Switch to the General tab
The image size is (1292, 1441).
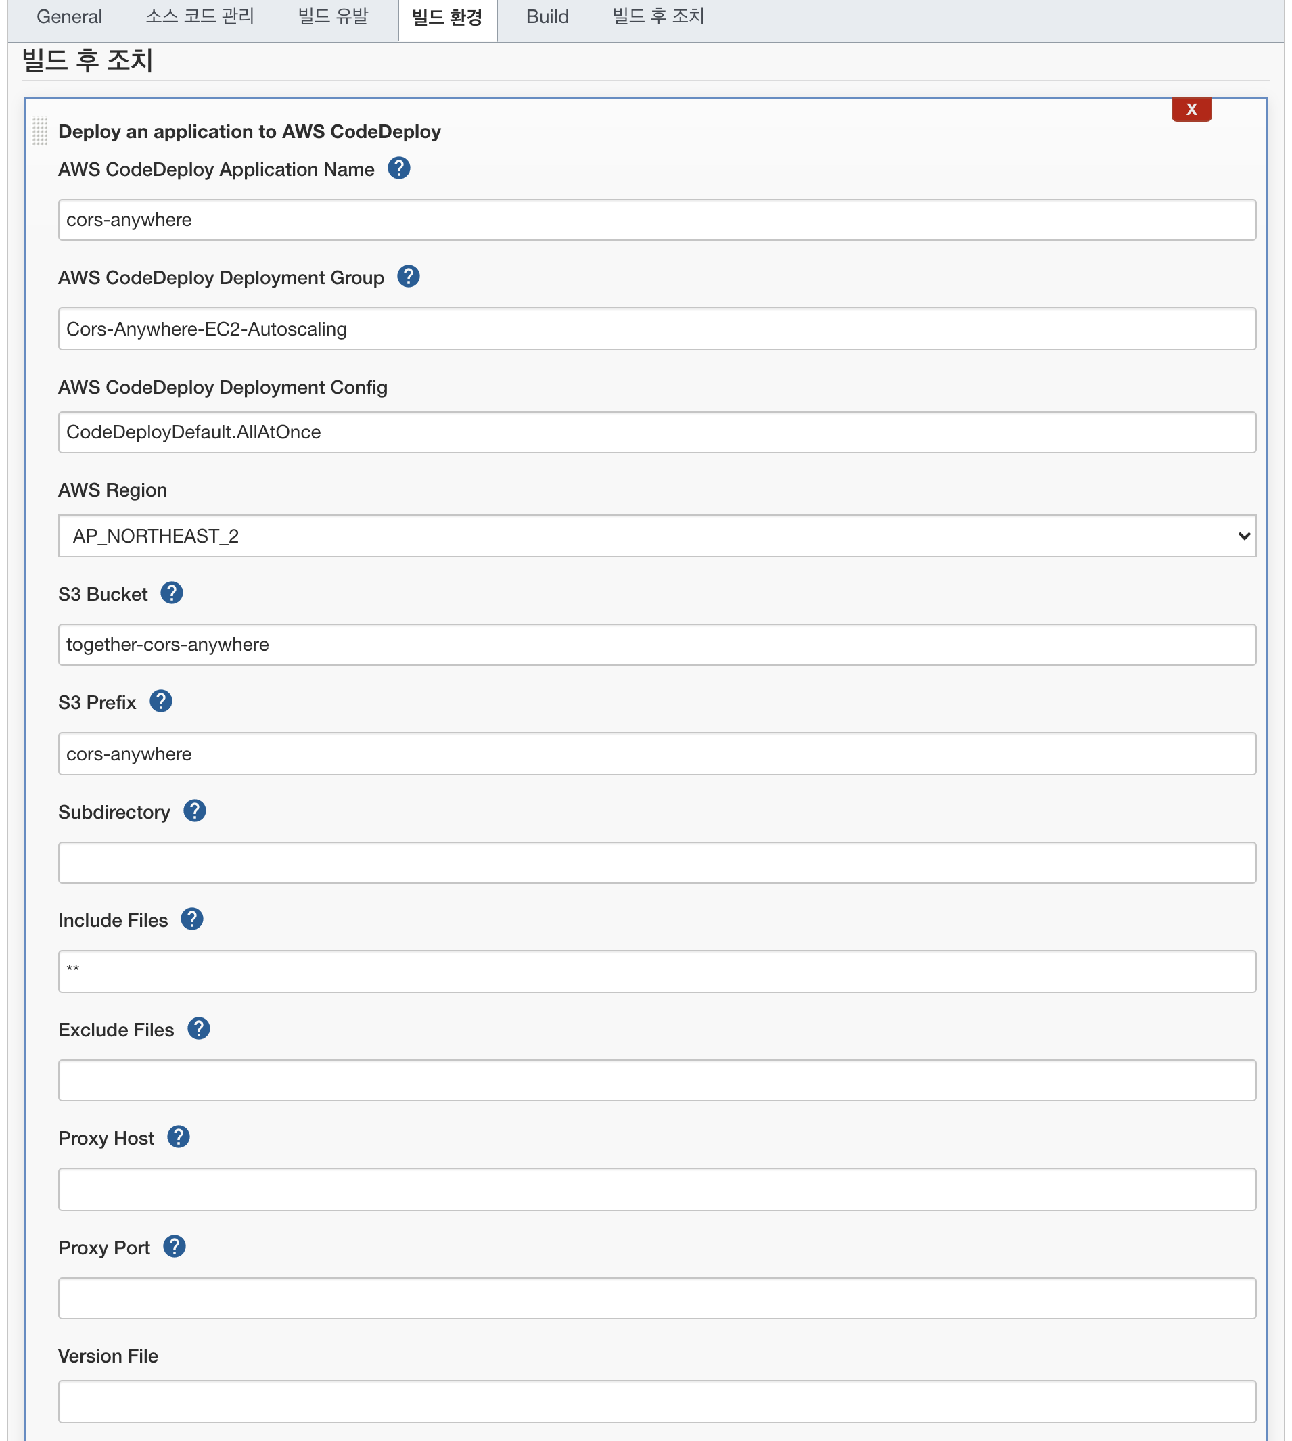pyautogui.click(x=70, y=17)
